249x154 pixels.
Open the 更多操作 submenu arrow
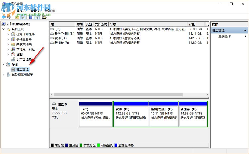pyautogui.click(x=245, y=36)
